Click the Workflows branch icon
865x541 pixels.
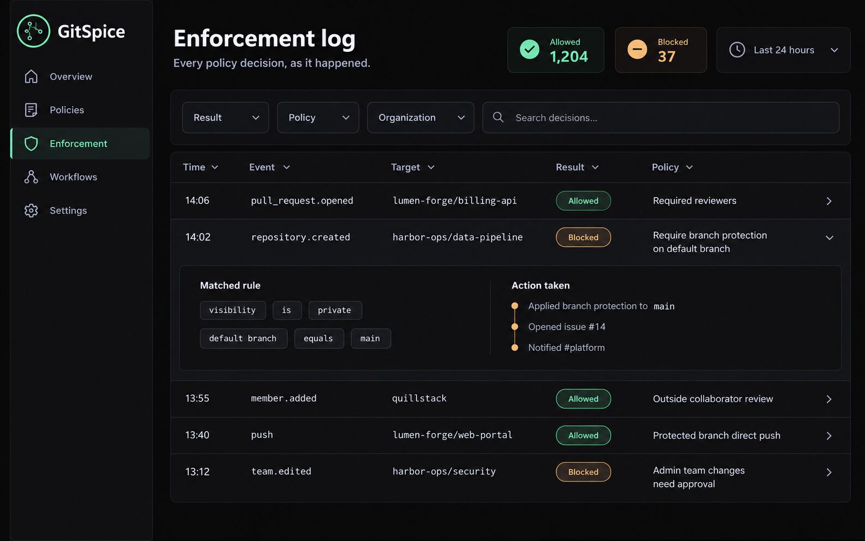31,177
